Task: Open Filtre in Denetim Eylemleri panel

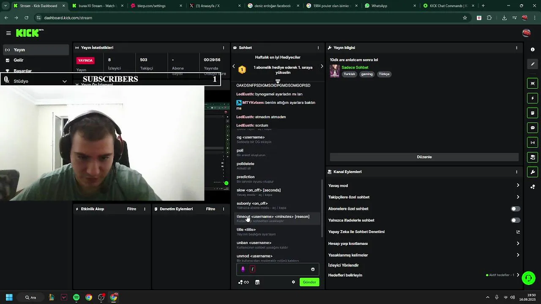Action: point(210,209)
